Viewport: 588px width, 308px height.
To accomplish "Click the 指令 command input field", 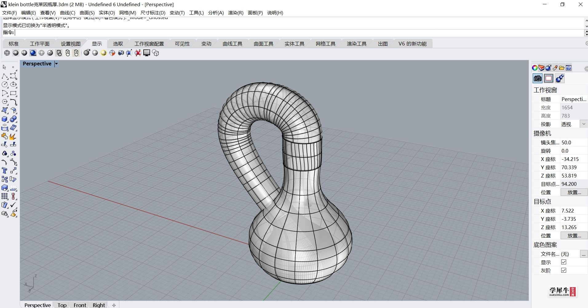I will click(x=298, y=33).
